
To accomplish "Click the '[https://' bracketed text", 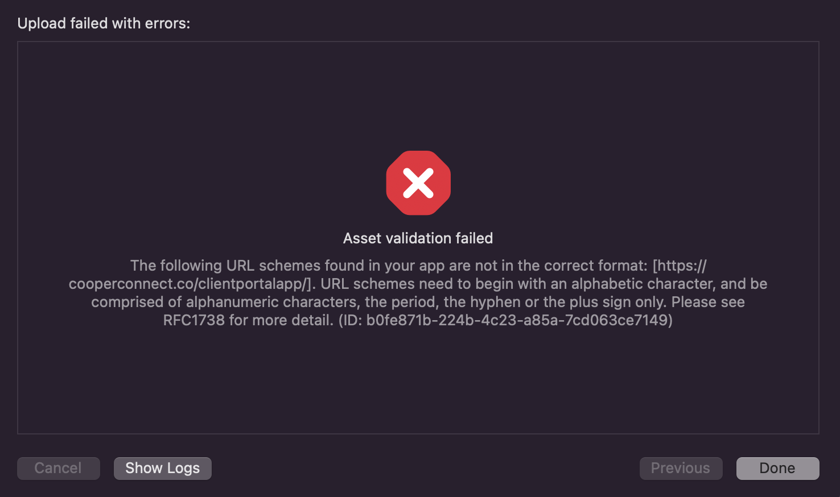I will tap(680, 266).
